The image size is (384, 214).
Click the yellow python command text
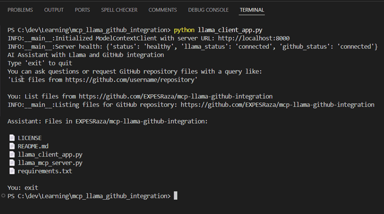tap(184, 30)
